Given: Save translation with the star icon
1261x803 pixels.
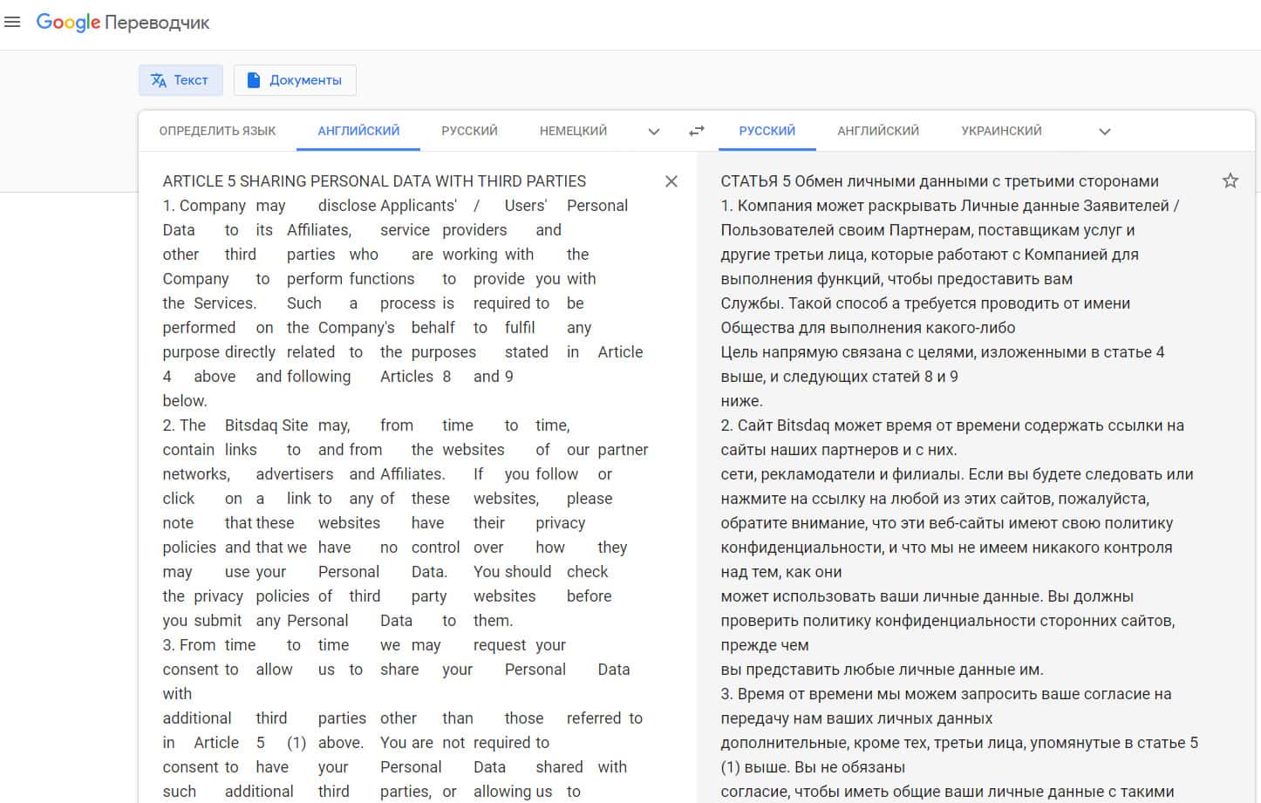Looking at the screenshot, I should [x=1230, y=180].
